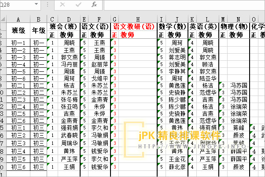Select column J header
The height and width of the screenshot is (177, 265).
click(x=177, y=19)
